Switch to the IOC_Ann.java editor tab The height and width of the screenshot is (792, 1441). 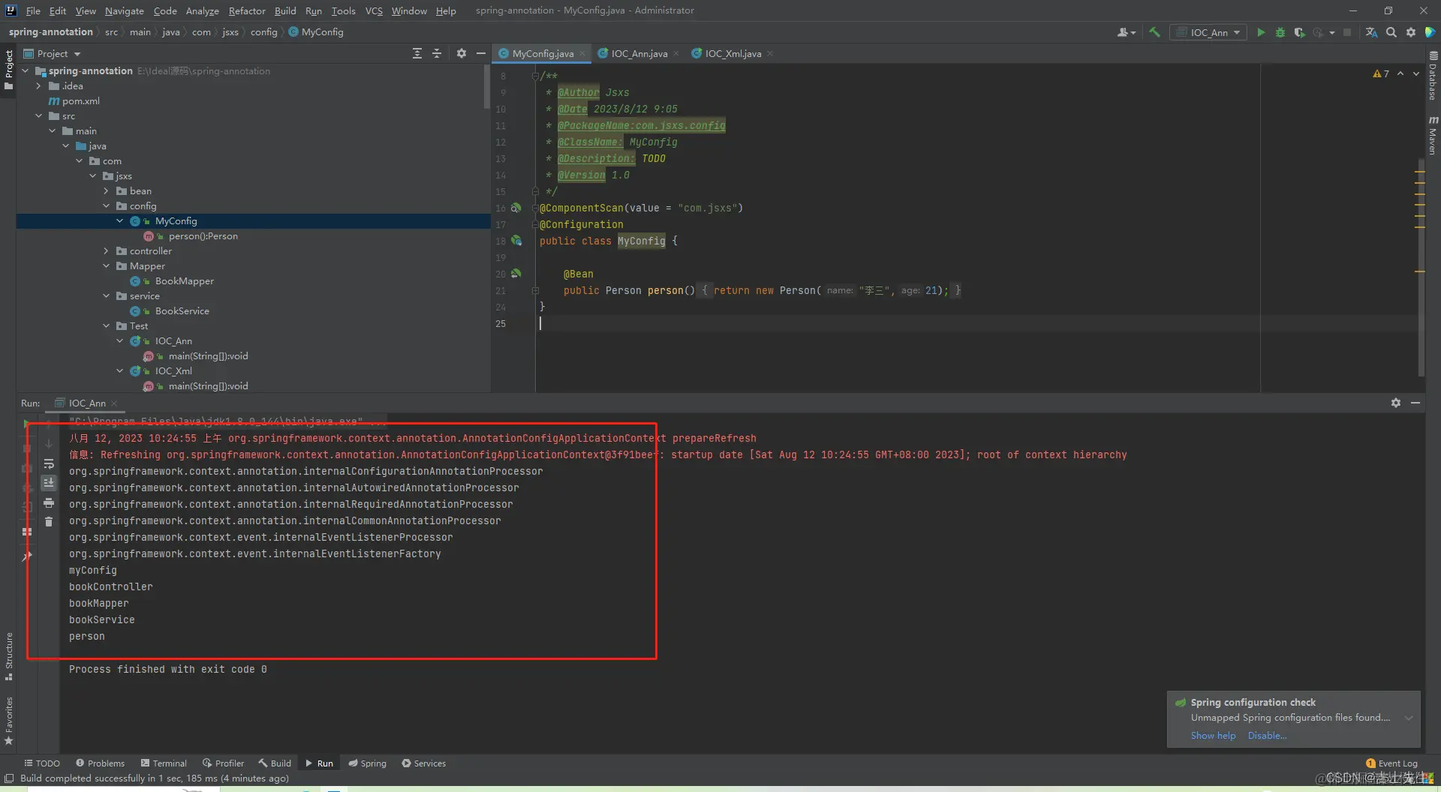(639, 53)
